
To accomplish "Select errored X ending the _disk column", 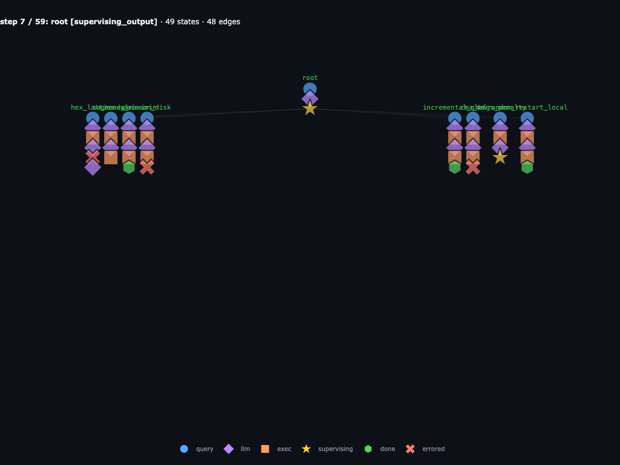I will [x=147, y=167].
